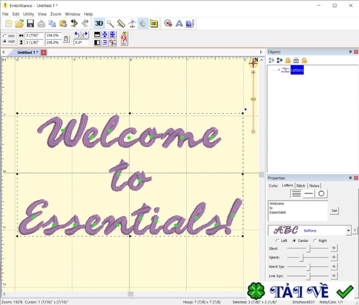
Task: Open the File menu
Action: [5, 14]
